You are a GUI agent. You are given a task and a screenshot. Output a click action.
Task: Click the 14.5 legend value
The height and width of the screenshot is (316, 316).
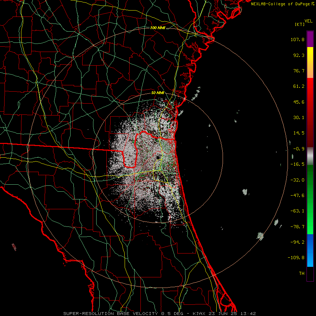point(299,133)
